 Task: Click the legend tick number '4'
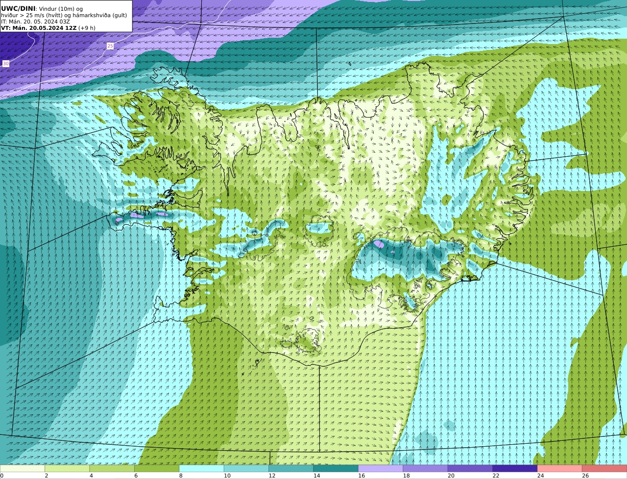(91, 476)
